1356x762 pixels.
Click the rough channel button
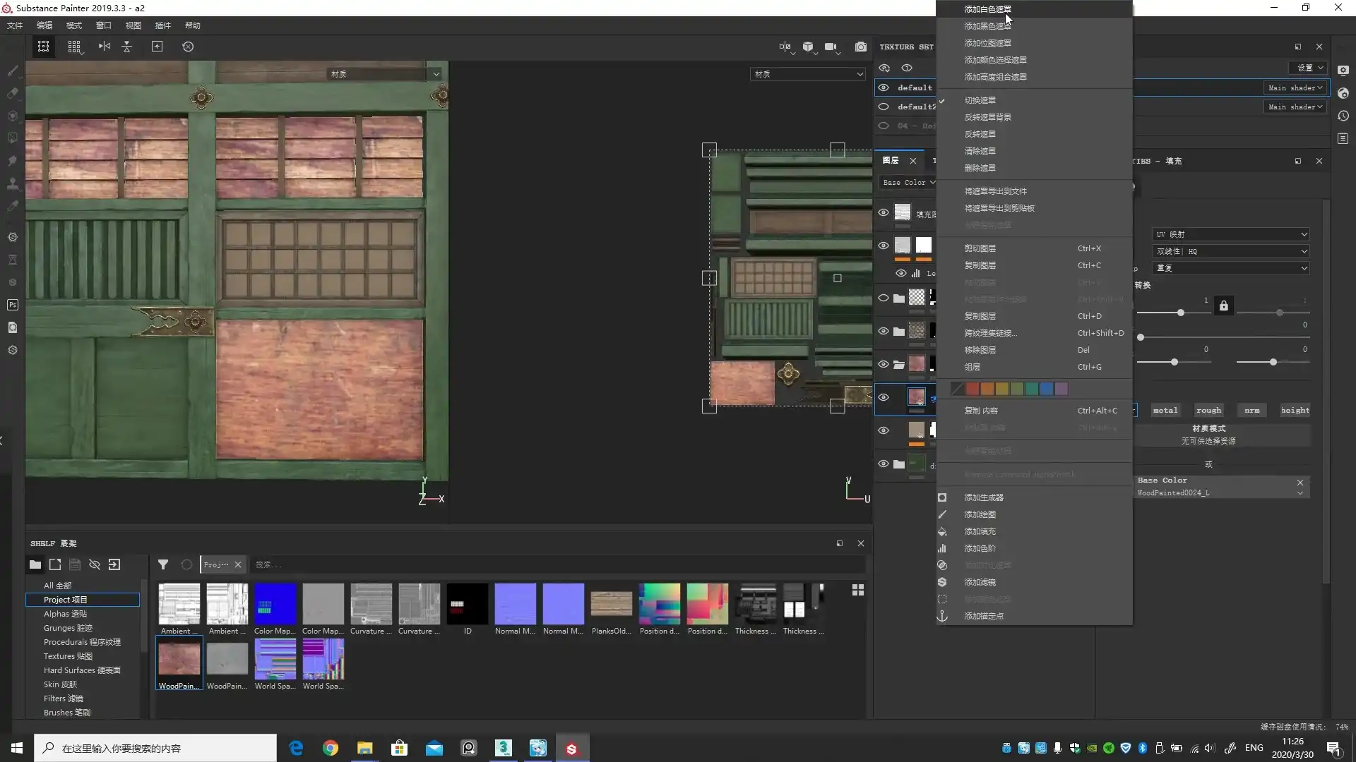1208,410
